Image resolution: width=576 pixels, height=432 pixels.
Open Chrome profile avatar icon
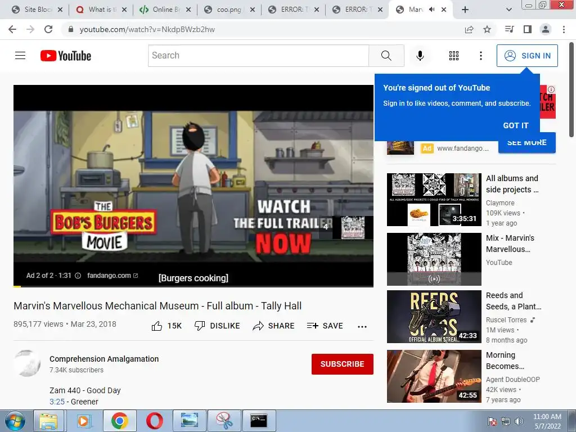point(546,29)
